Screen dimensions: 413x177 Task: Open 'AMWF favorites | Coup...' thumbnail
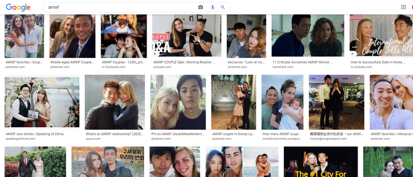[x=24, y=36]
